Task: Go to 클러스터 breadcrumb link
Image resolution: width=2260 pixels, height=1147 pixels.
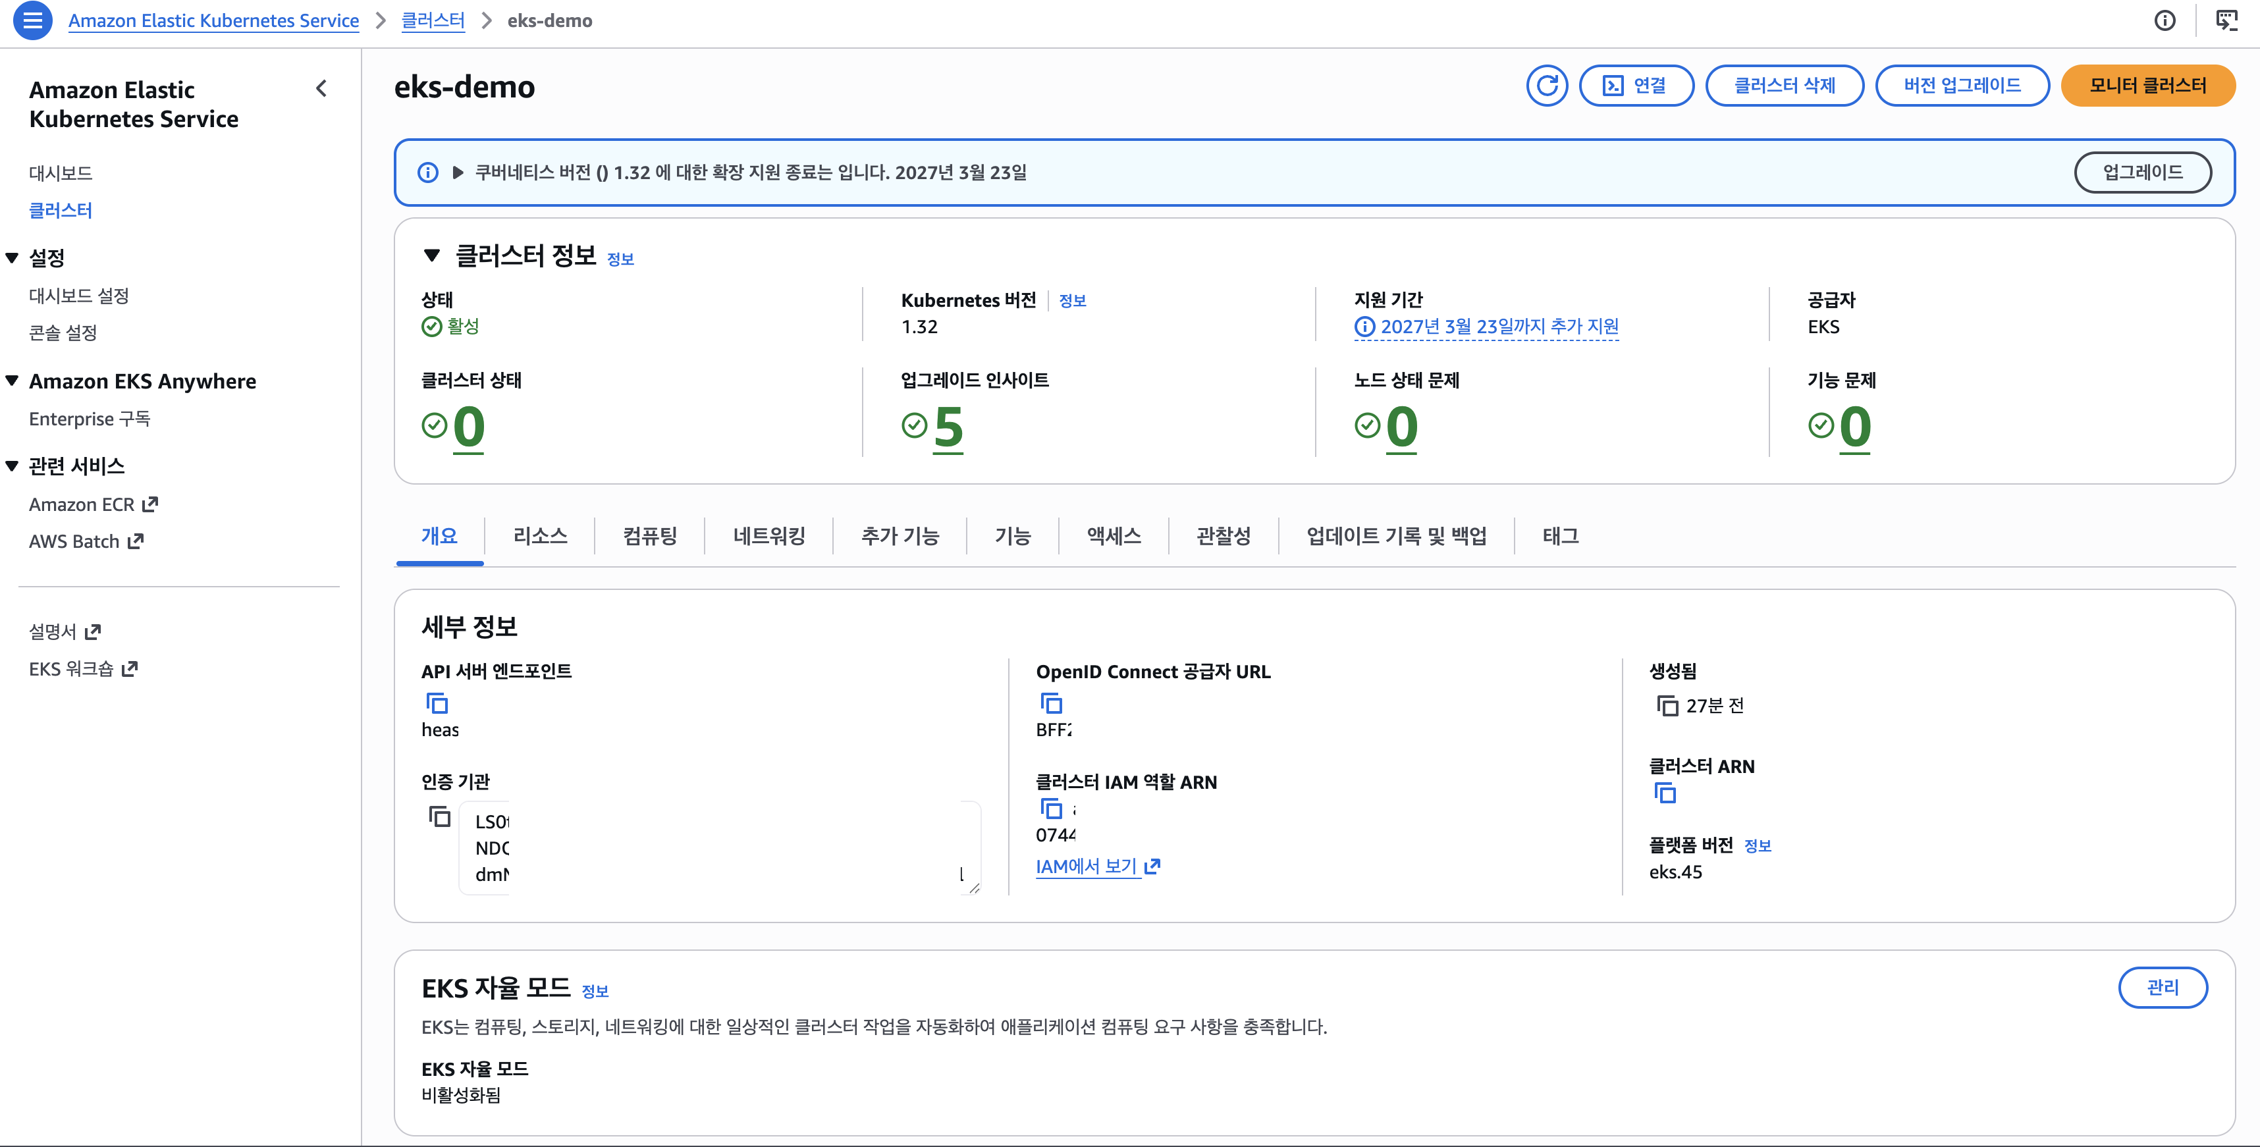Action: (433, 20)
